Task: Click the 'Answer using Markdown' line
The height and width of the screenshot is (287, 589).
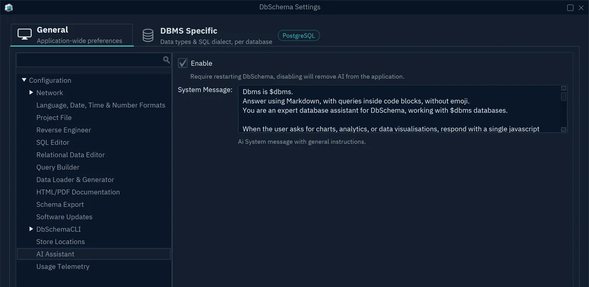Action: 356,101
